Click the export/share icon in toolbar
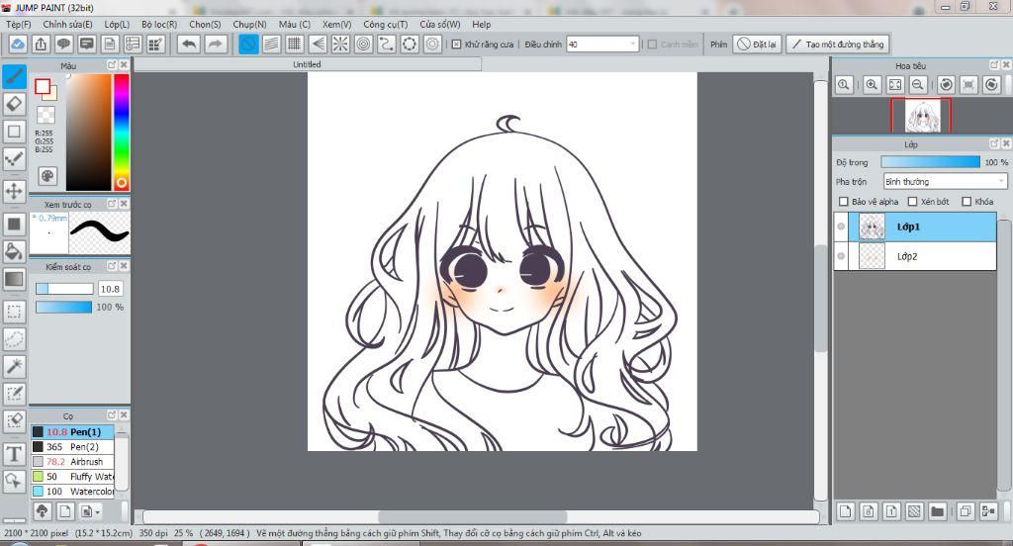Screen dimensions: 1013x546 [x=41, y=44]
